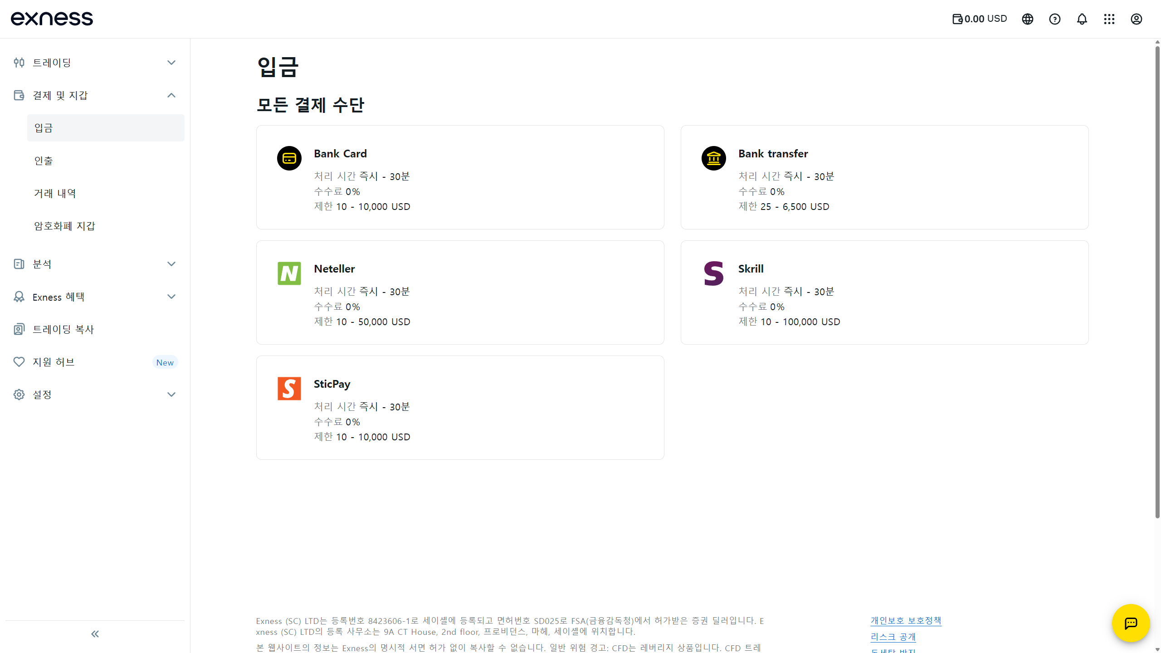Expand the 트레이딩 menu section

(x=95, y=63)
